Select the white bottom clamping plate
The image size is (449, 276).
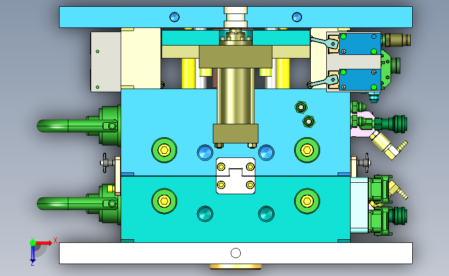[x=236, y=253]
